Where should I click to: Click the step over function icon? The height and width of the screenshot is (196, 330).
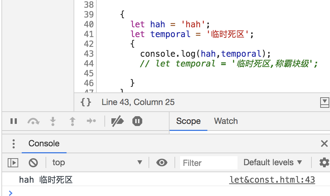click(x=33, y=121)
